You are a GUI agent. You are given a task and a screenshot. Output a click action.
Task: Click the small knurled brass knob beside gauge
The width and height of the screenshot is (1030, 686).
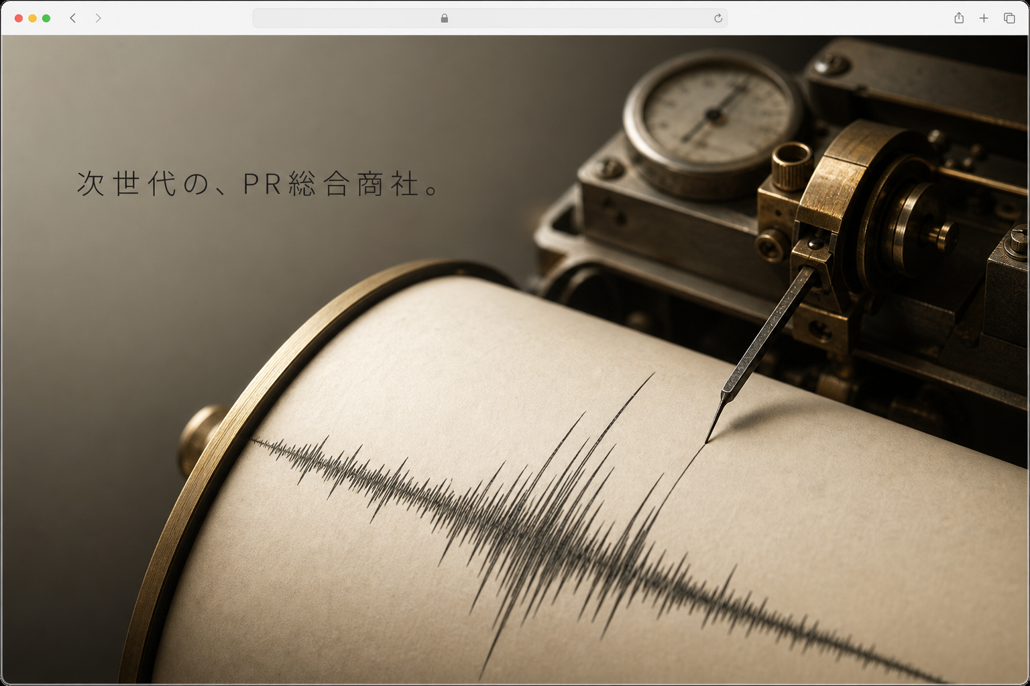point(791,165)
